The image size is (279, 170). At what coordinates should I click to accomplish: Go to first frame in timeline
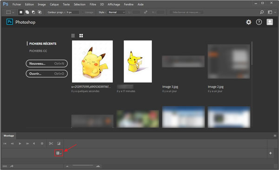[5, 143]
